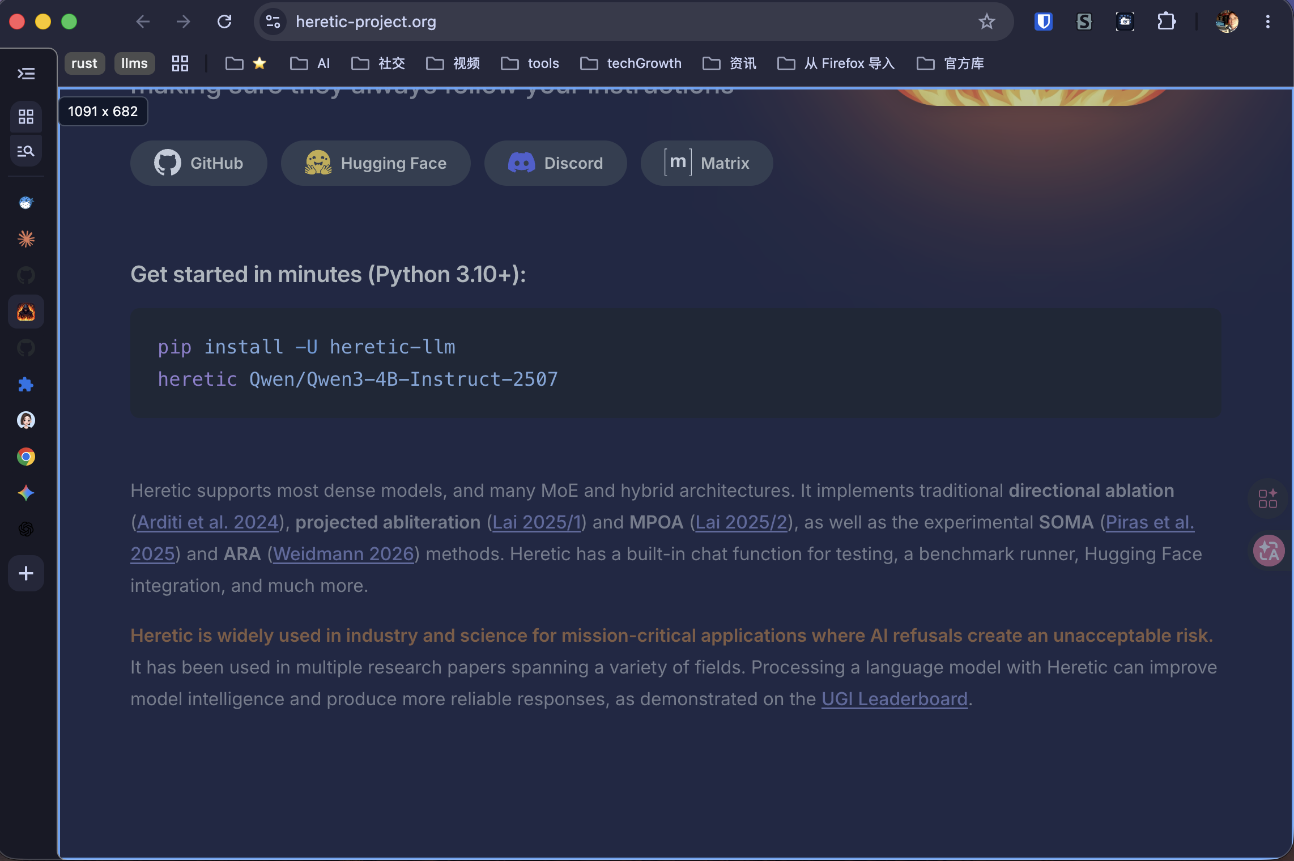Open the Discord button
Viewport: 1294px width, 861px height.
pos(555,163)
